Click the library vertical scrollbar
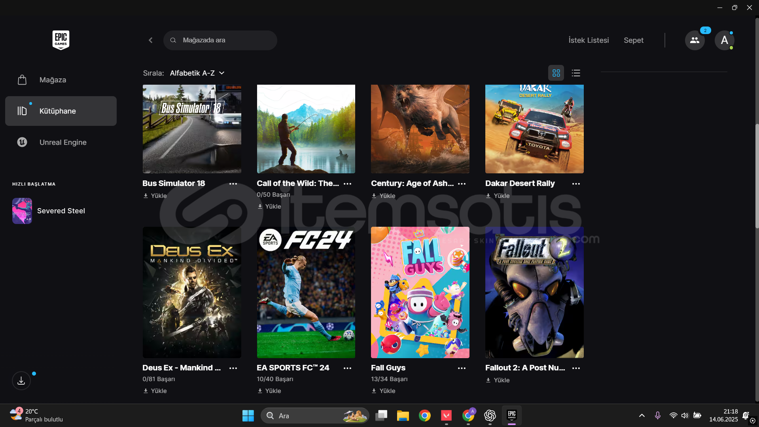Screen dimensions: 759x427 pyautogui.click(x=757, y=176)
